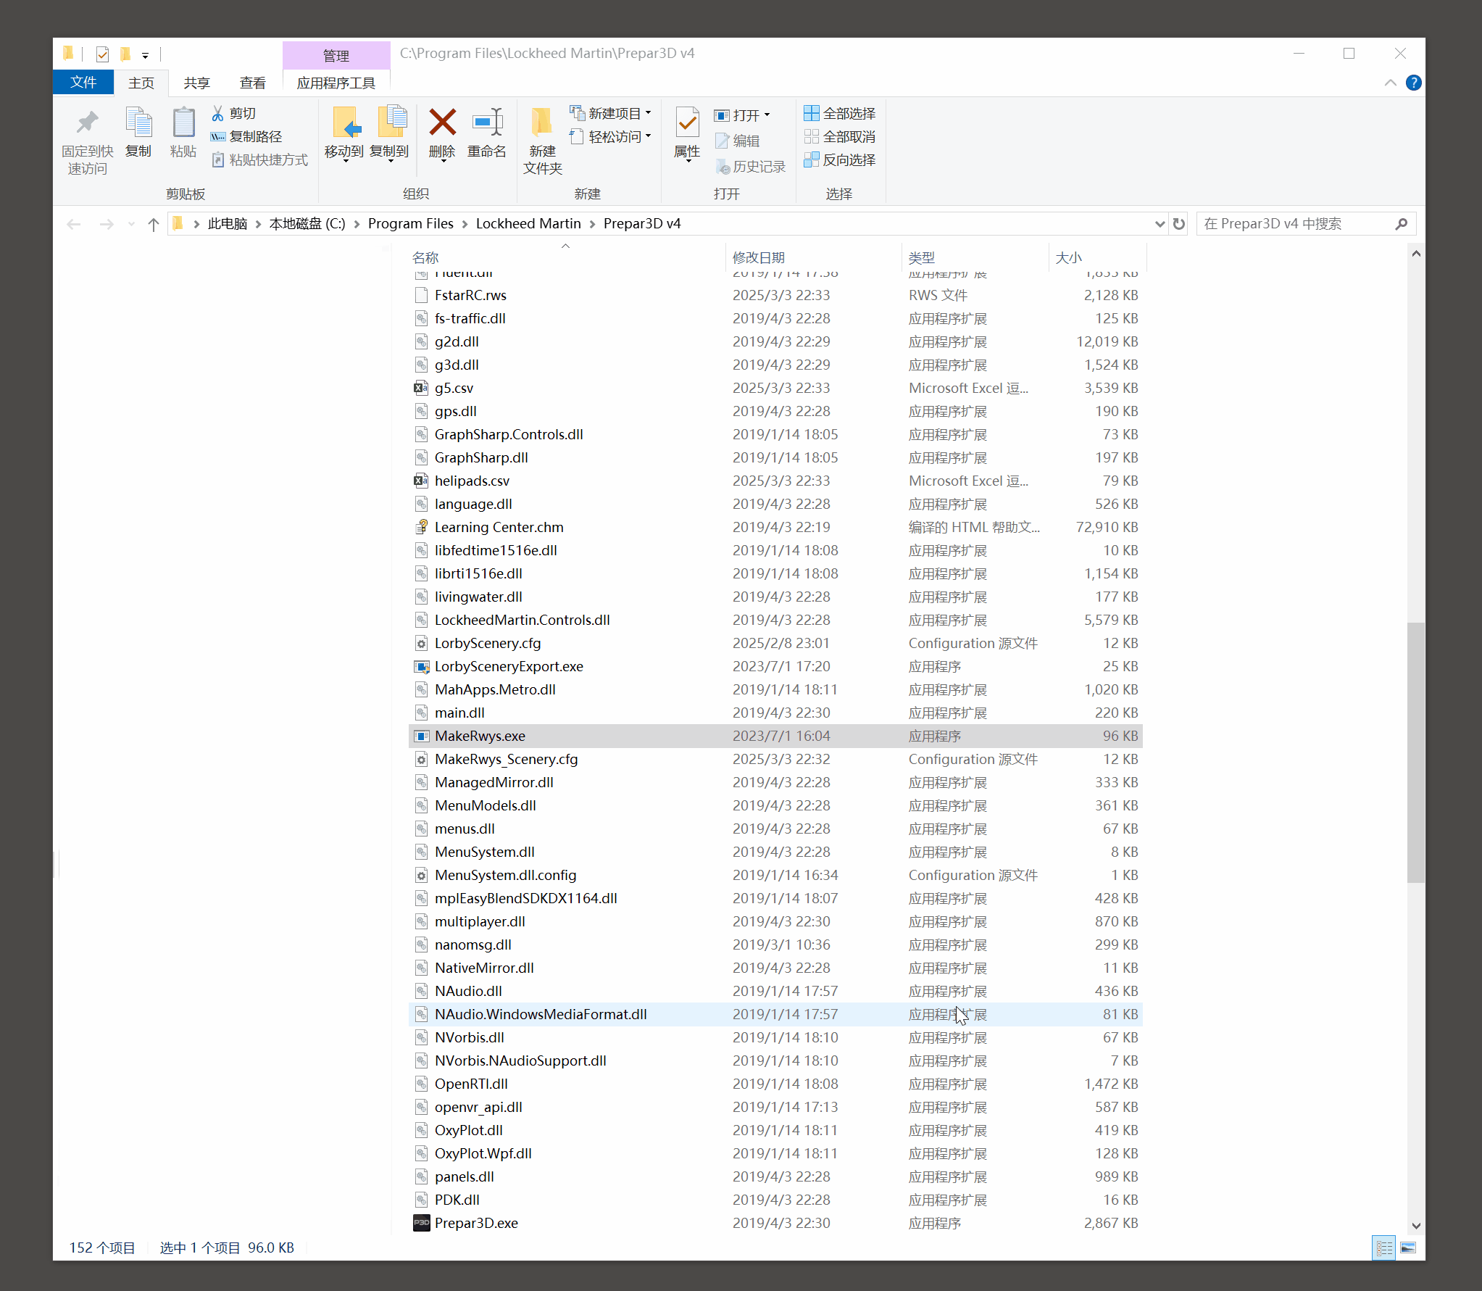Image resolution: width=1482 pixels, height=1291 pixels.
Task: Click Invert selection in the ribbon
Action: [x=840, y=159]
